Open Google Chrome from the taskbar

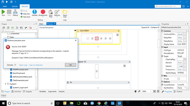point(99,103)
